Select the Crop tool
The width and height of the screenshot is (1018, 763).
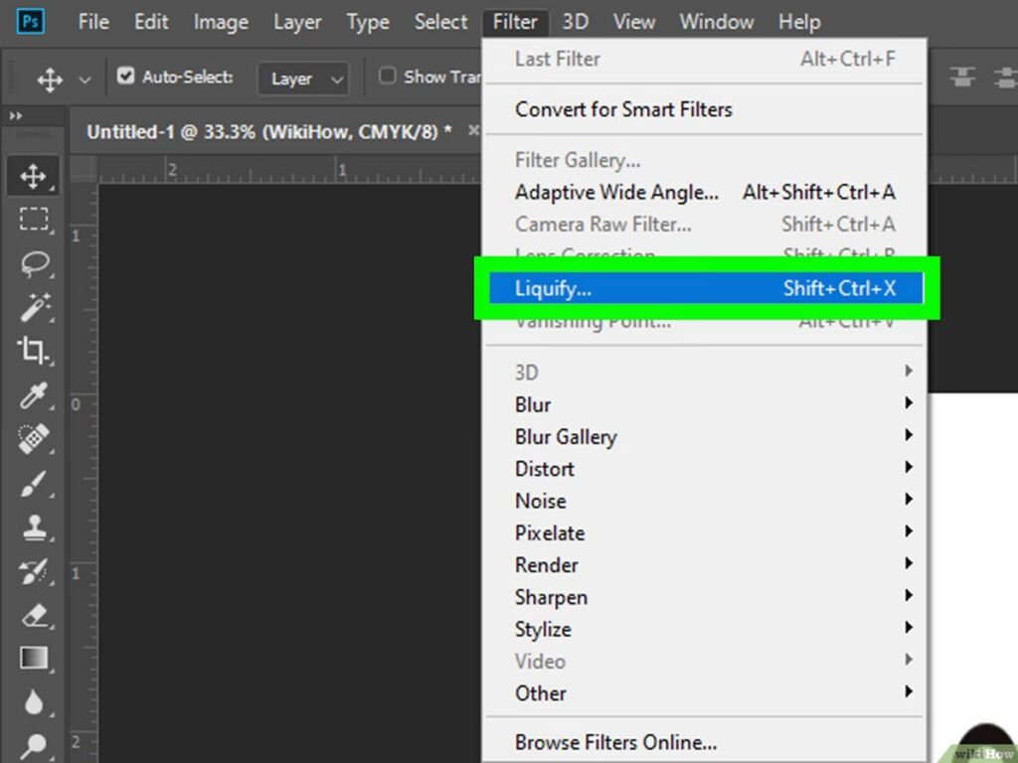point(34,350)
